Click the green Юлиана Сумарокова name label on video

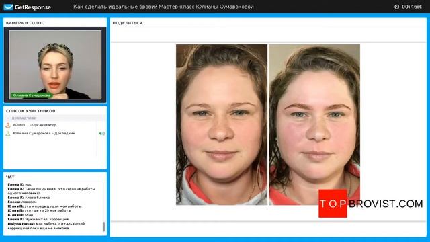(32, 95)
